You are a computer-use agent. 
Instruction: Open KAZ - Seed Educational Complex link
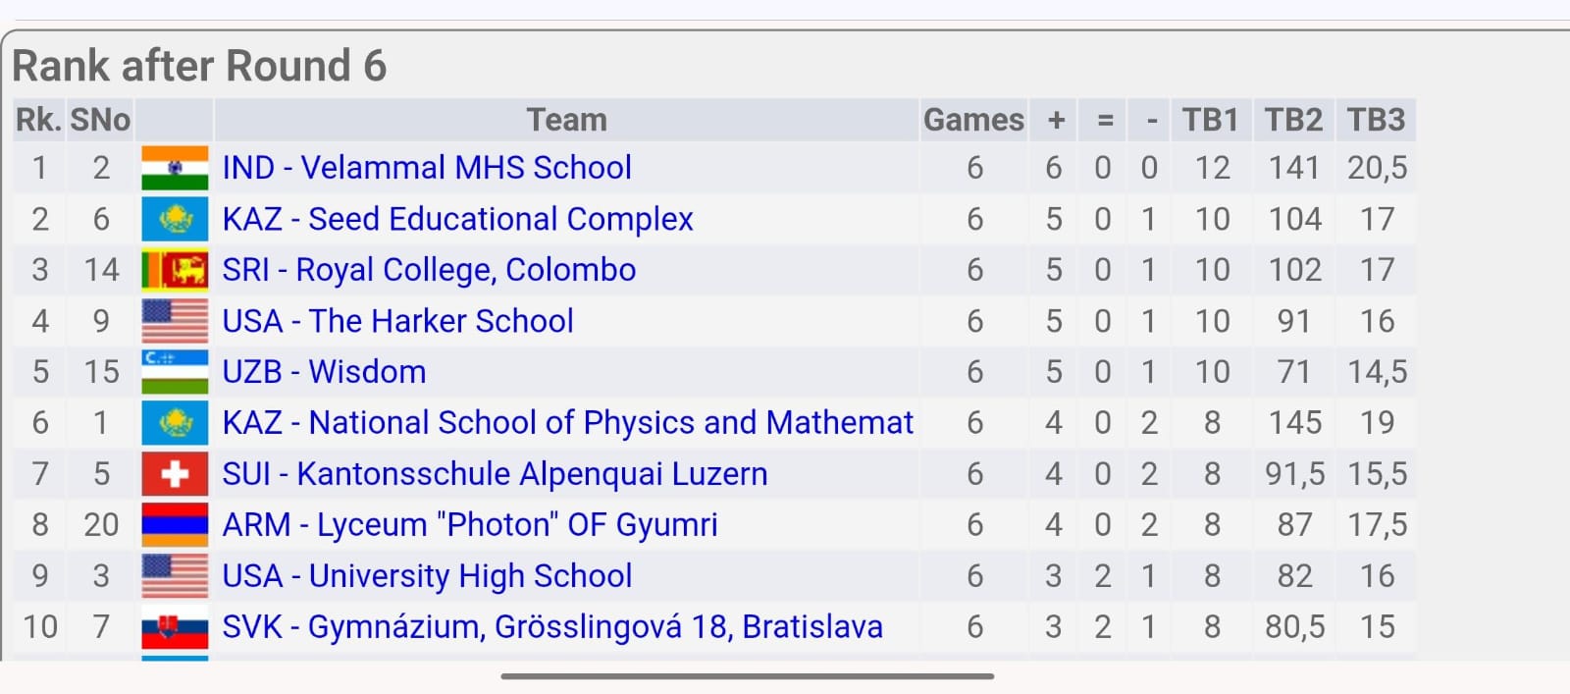(x=457, y=219)
